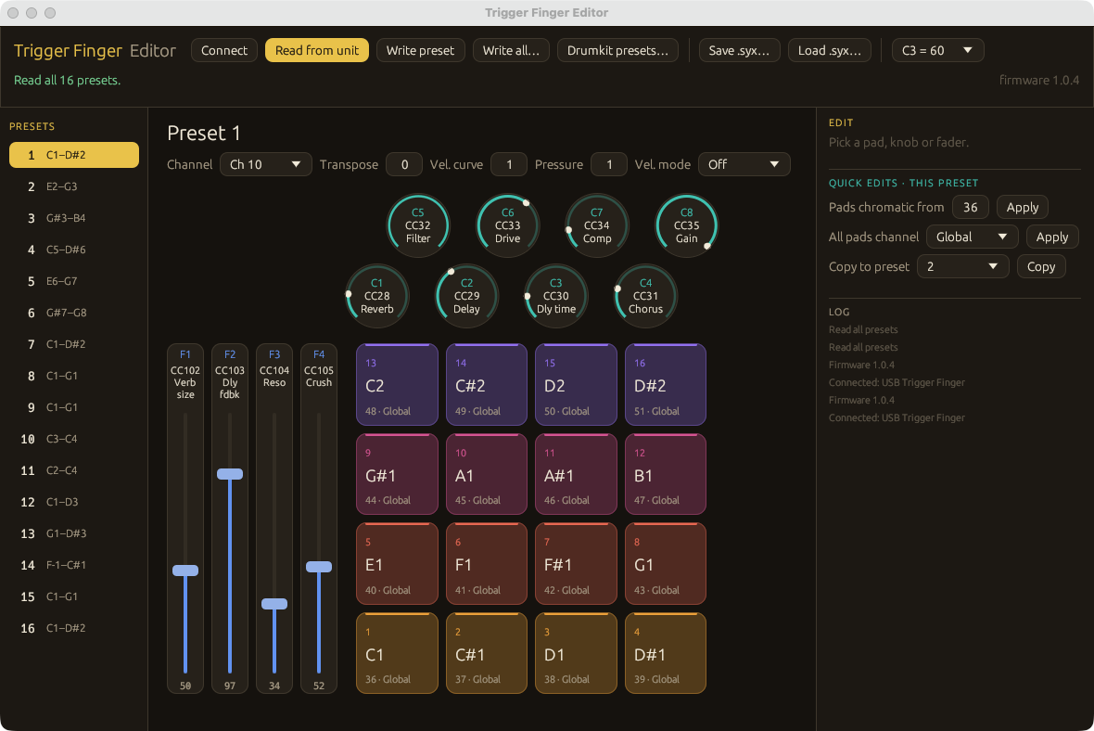Viewport: 1094px width, 731px height.
Task: Select preset 11 C2–C4
Action: click(74, 470)
